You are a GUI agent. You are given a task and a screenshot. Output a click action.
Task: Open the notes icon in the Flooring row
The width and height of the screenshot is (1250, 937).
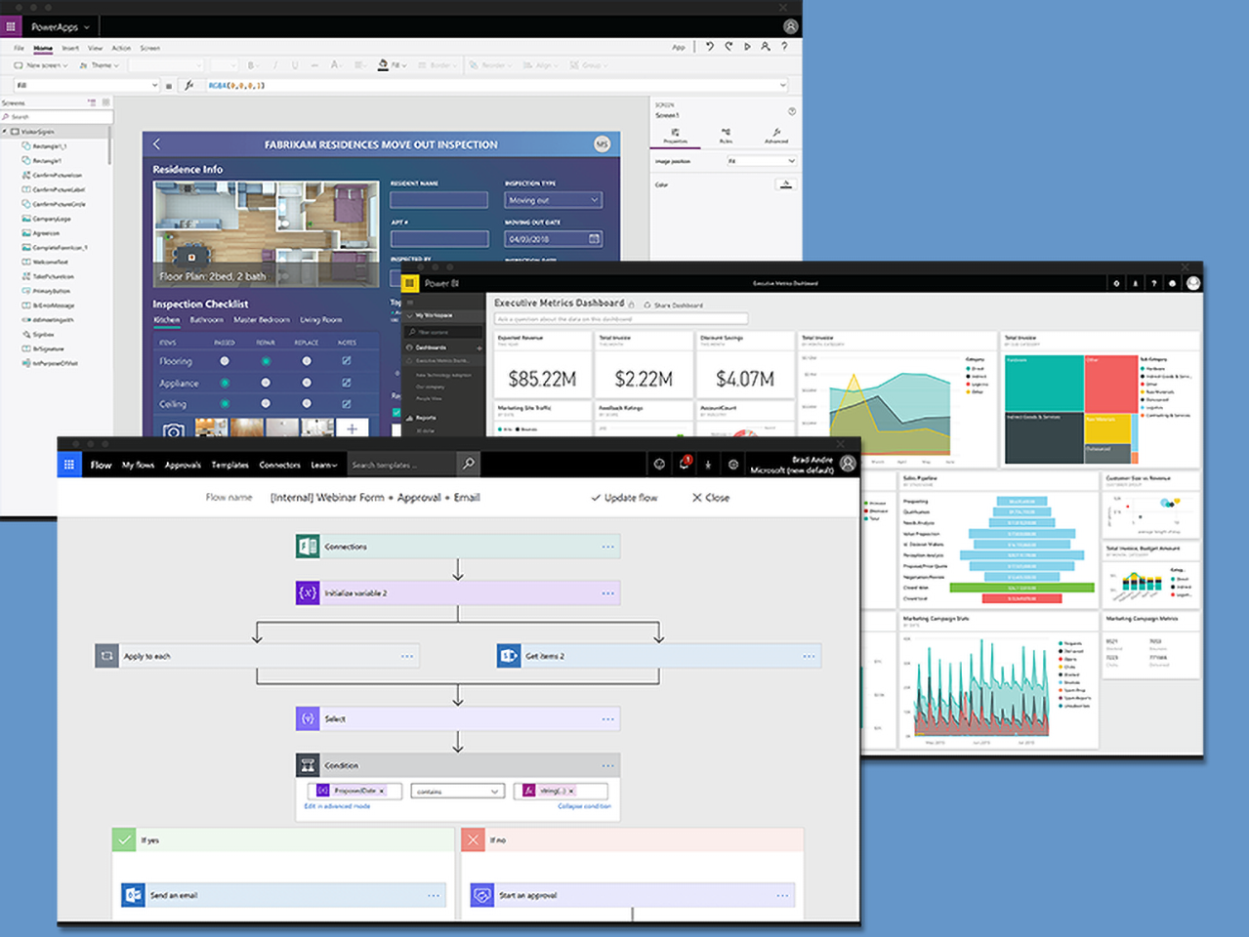pos(347,361)
